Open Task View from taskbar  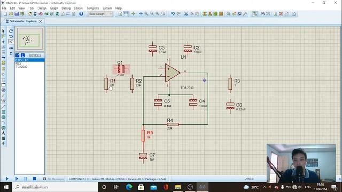pos(116,187)
